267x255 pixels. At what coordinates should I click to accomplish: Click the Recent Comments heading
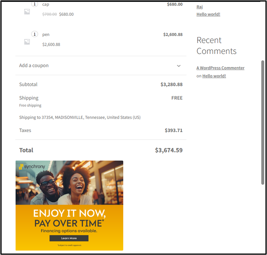point(216,45)
